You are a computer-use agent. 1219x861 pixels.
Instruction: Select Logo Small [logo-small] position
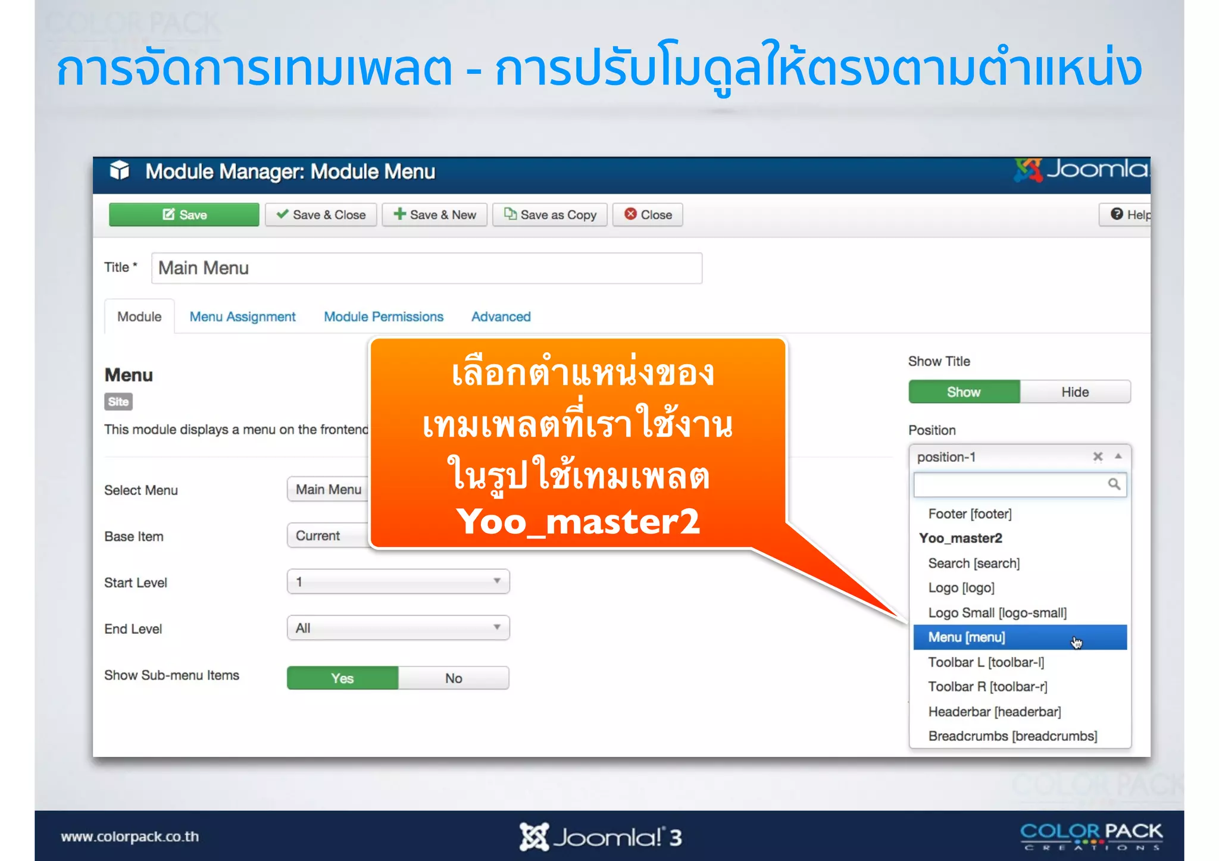click(x=1020, y=613)
